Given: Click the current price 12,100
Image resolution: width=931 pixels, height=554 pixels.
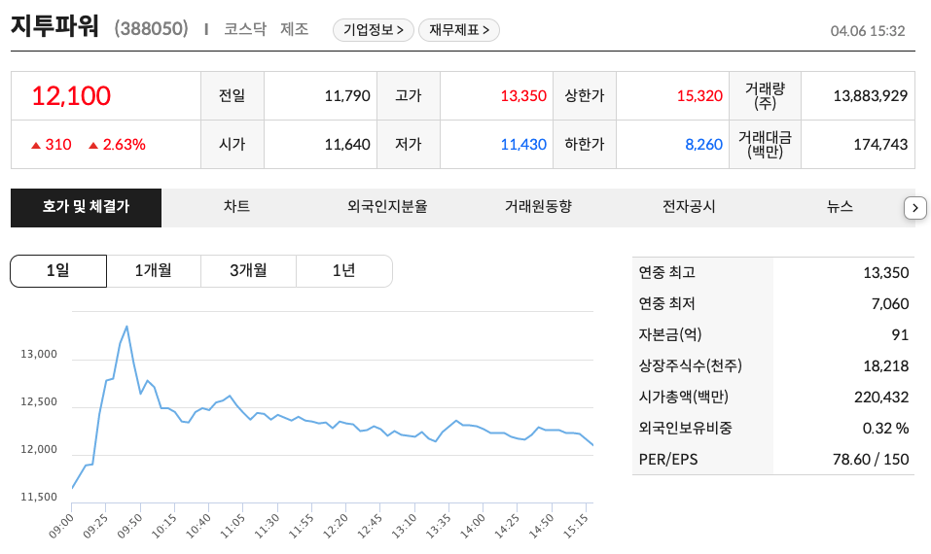Looking at the screenshot, I should 71,96.
